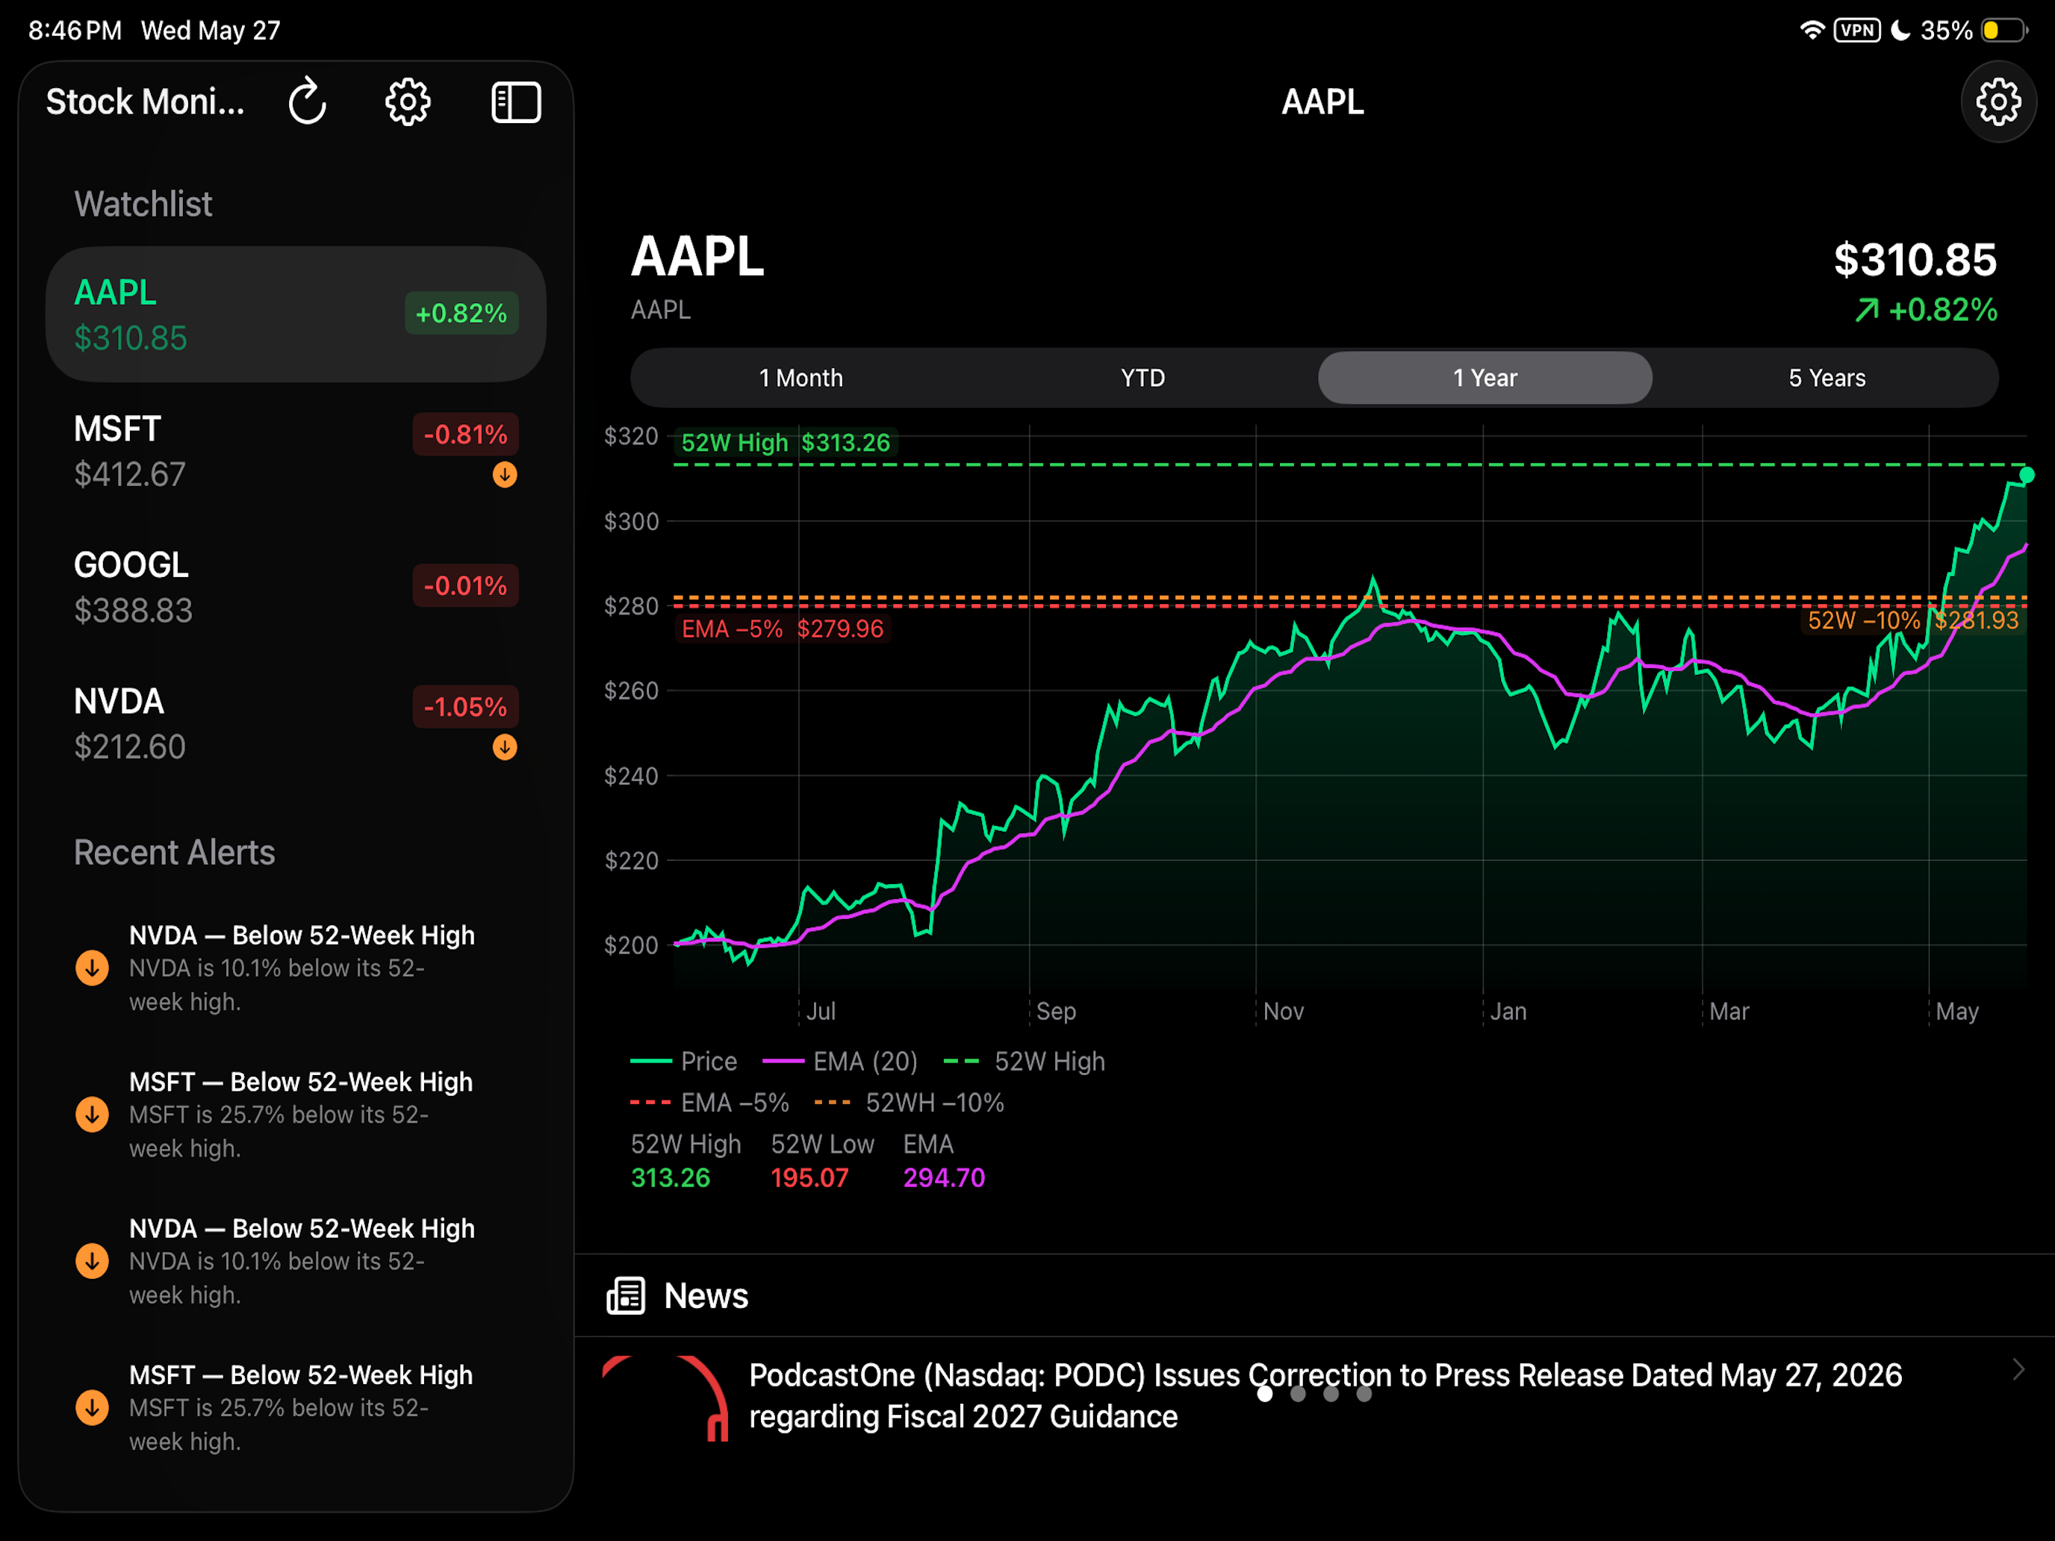Screen dimensions: 2055x1541
Task: Tap the orange alert arrow beside NVDA
Action: pos(505,747)
